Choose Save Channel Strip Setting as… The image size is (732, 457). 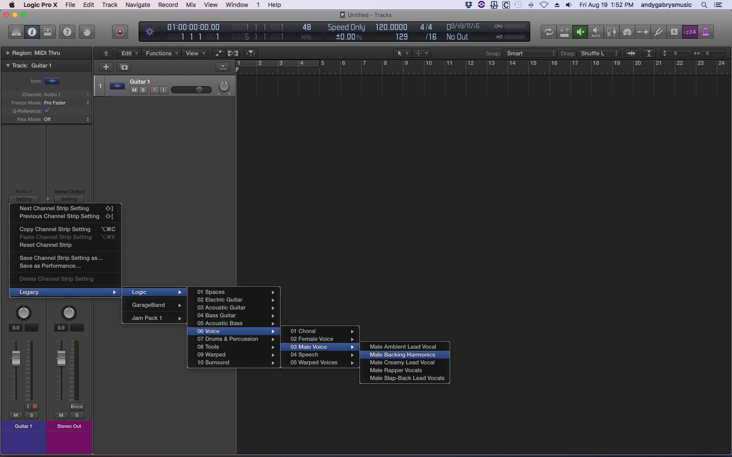point(65,258)
